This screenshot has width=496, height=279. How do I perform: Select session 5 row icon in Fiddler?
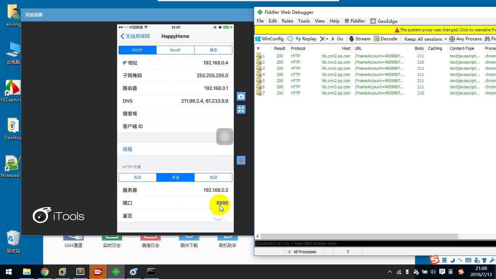pos(259,81)
